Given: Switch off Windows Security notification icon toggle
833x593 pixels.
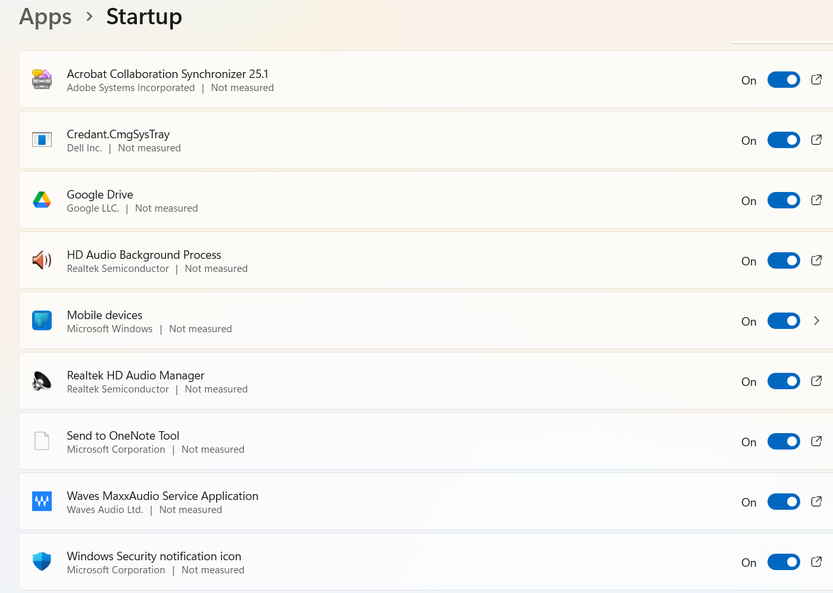Looking at the screenshot, I should click(784, 562).
